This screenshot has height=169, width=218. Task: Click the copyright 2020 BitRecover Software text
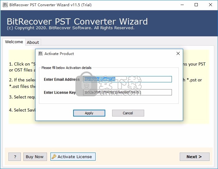71,28
